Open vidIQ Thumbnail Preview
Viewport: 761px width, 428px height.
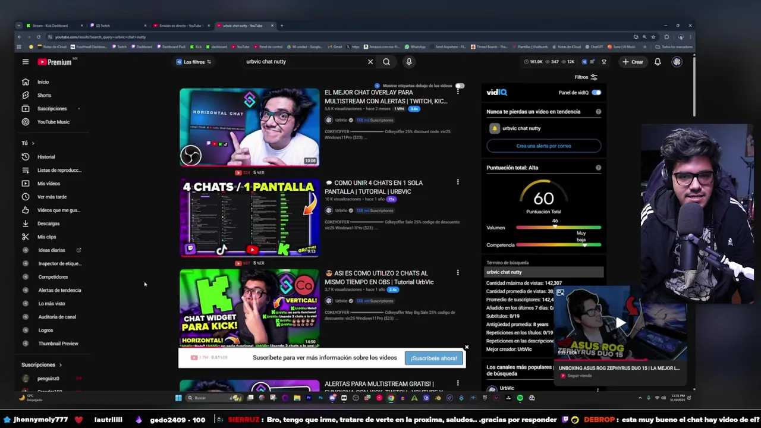click(58, 344)
